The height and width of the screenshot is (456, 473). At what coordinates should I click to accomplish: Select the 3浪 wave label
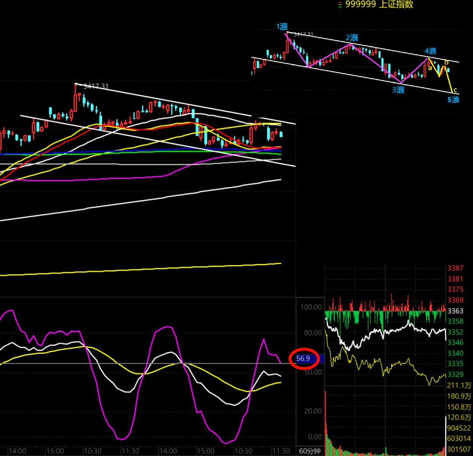click(398, 90)
